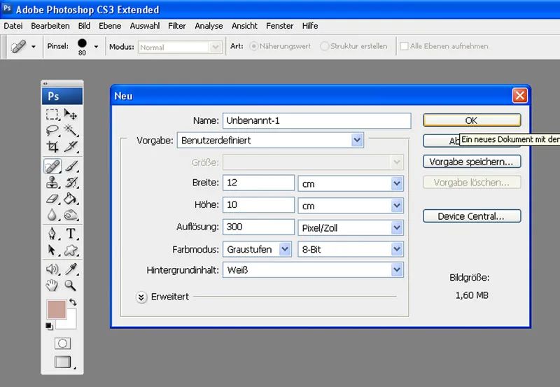This screenshot has width=560, height=387.
Task: Select the Hand tool
Action: 52,286
